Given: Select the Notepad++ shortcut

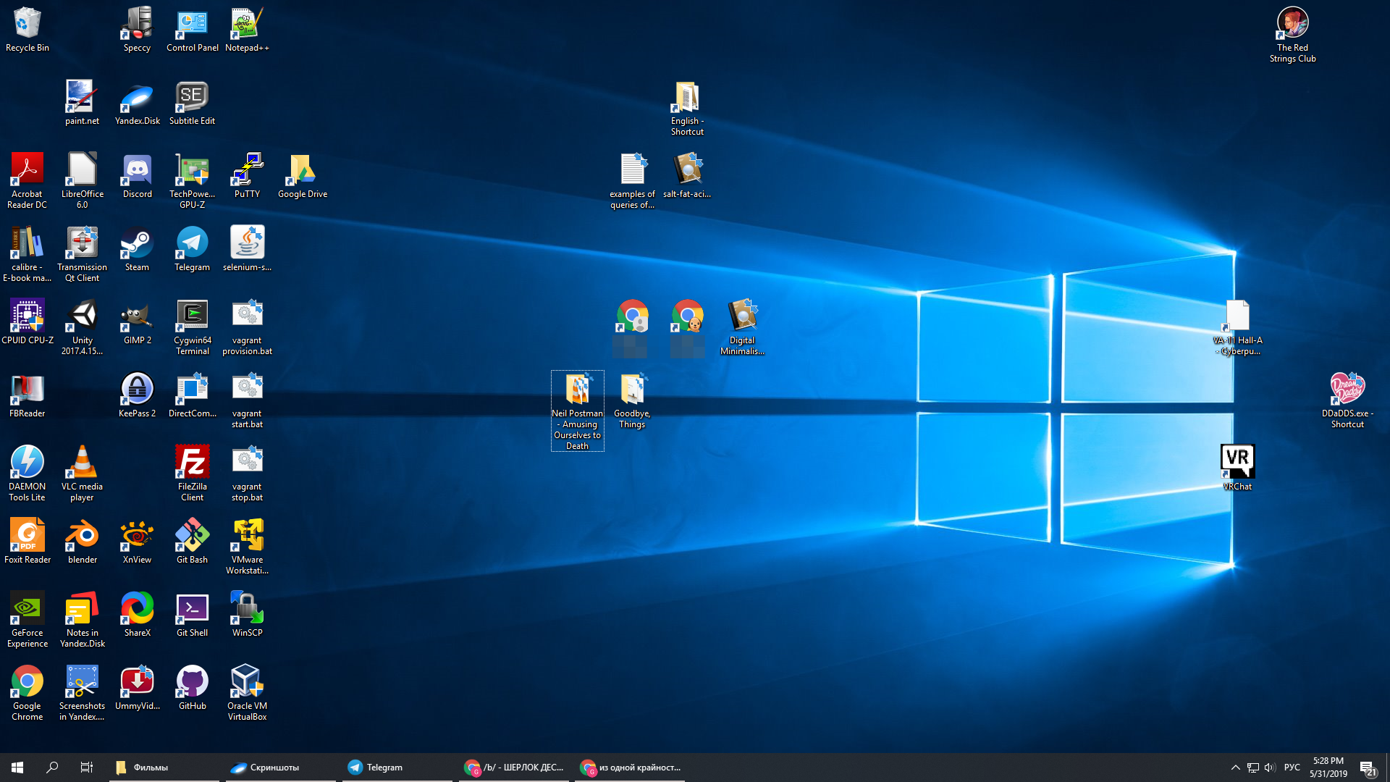Looking at the screenshot, I should click(x=247, y=29).
